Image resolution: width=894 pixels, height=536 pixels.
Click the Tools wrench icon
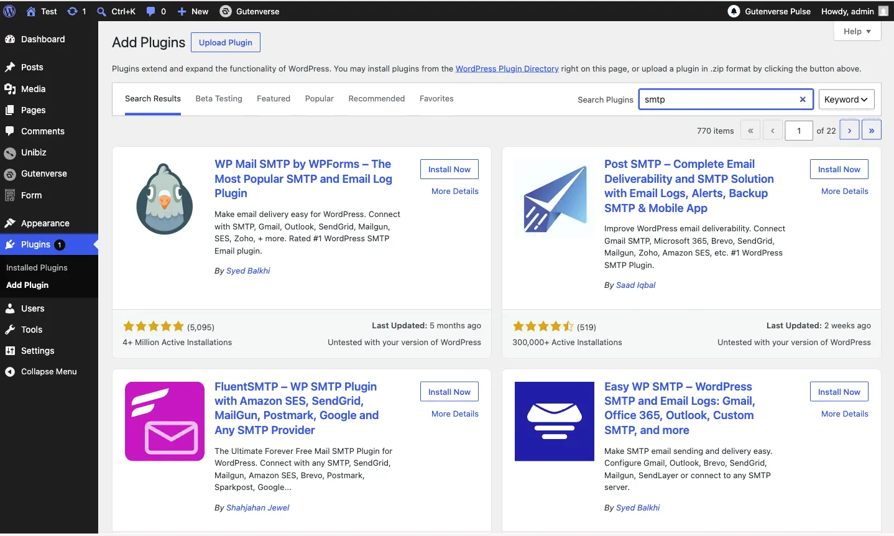(x=10, y=330)
